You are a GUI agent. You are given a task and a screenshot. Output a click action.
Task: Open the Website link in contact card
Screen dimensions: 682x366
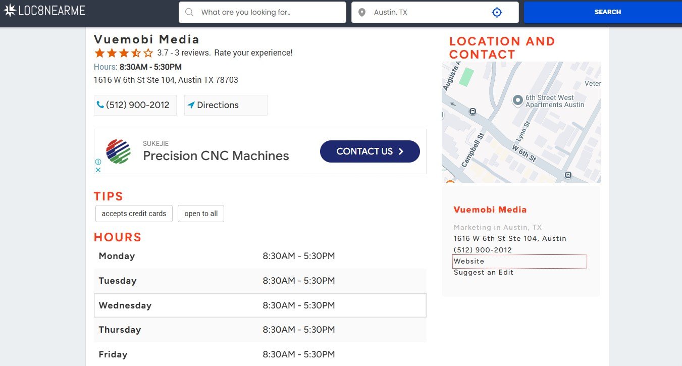pyautogui.click(x=469, y=261)
